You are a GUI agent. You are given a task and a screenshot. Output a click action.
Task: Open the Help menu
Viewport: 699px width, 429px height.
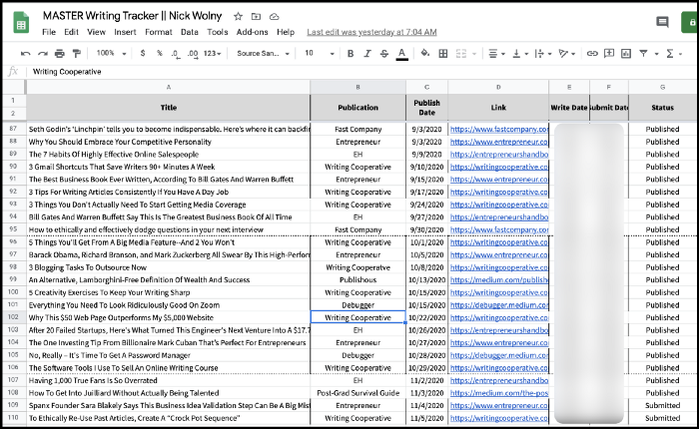(x=286, y=32)
